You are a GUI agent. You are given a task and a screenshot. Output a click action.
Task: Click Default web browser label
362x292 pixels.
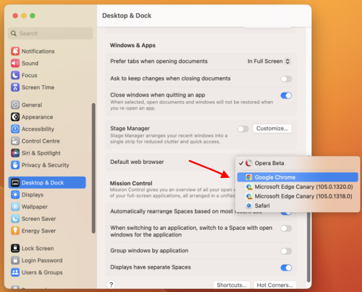pos(137,162)
